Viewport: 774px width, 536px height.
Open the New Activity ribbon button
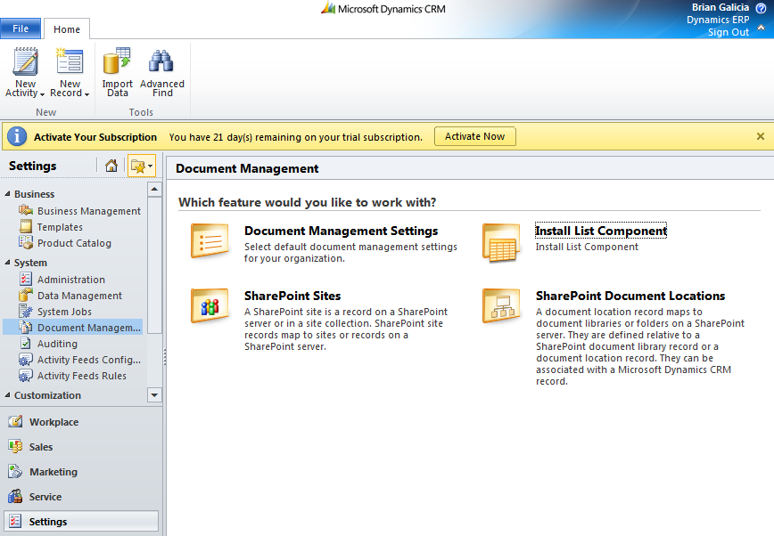[25, 72]
